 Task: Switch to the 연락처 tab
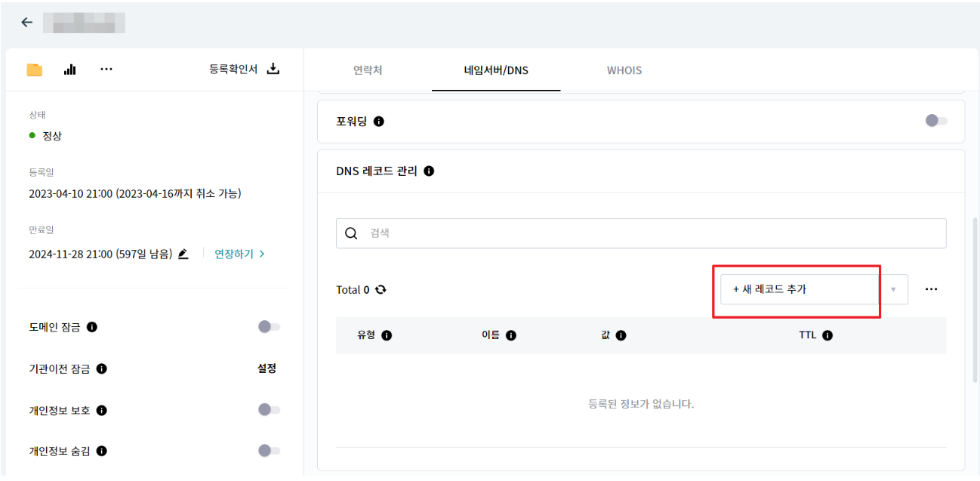click(368, 70)
